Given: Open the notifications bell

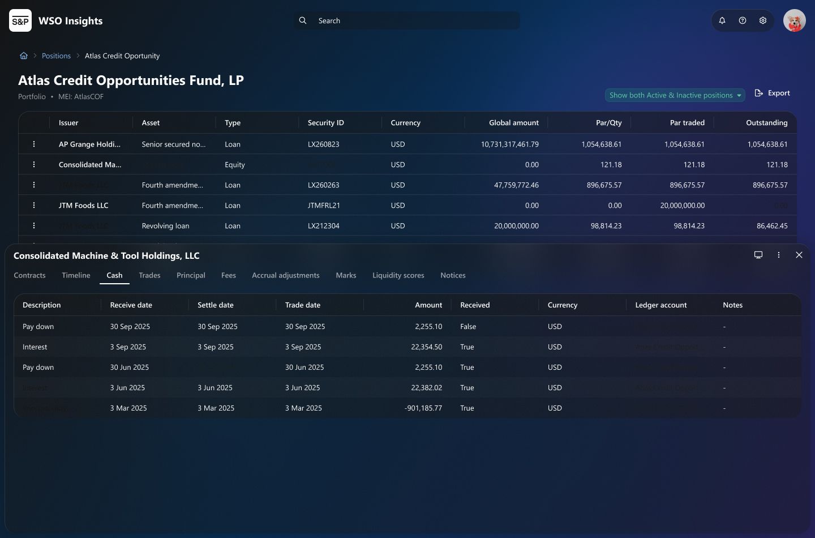Looking at the screenshot, I should (722, 20).
